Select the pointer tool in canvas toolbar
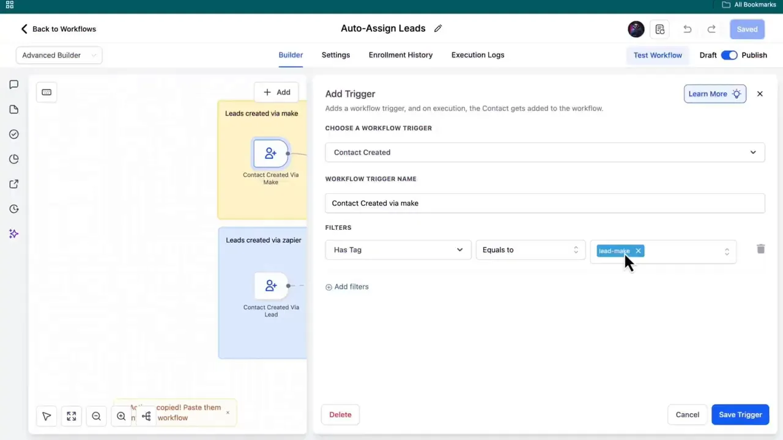 46,416
